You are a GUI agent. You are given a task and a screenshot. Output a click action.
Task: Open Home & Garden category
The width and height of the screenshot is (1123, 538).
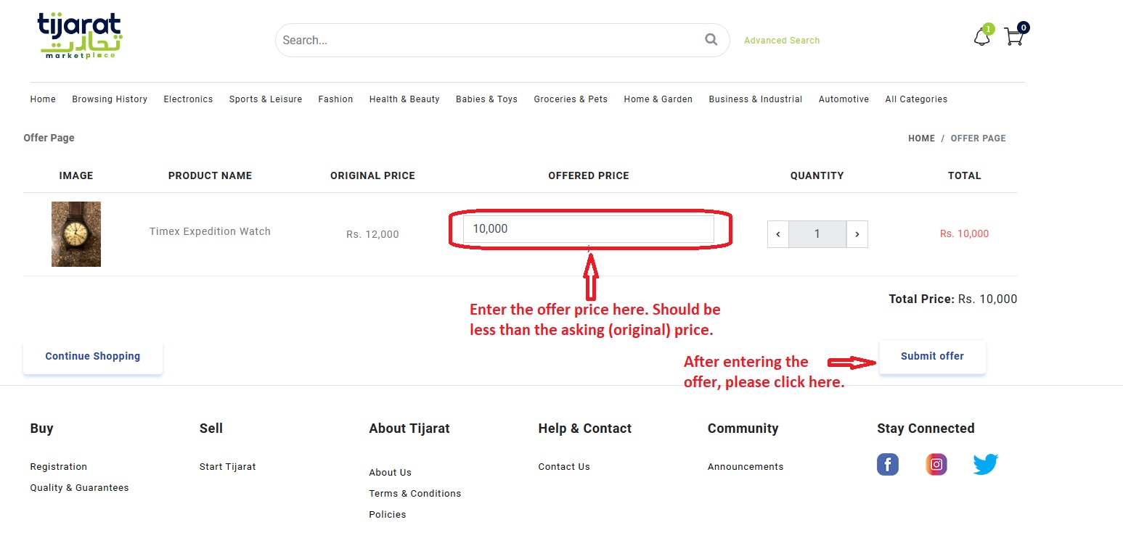tap(658, 99)
